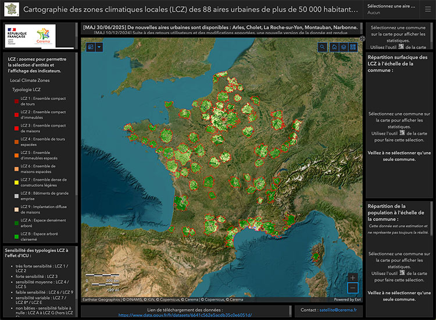
Task: Click the satellite@cerema.fr contact email
Action: [x=337, y=311]
